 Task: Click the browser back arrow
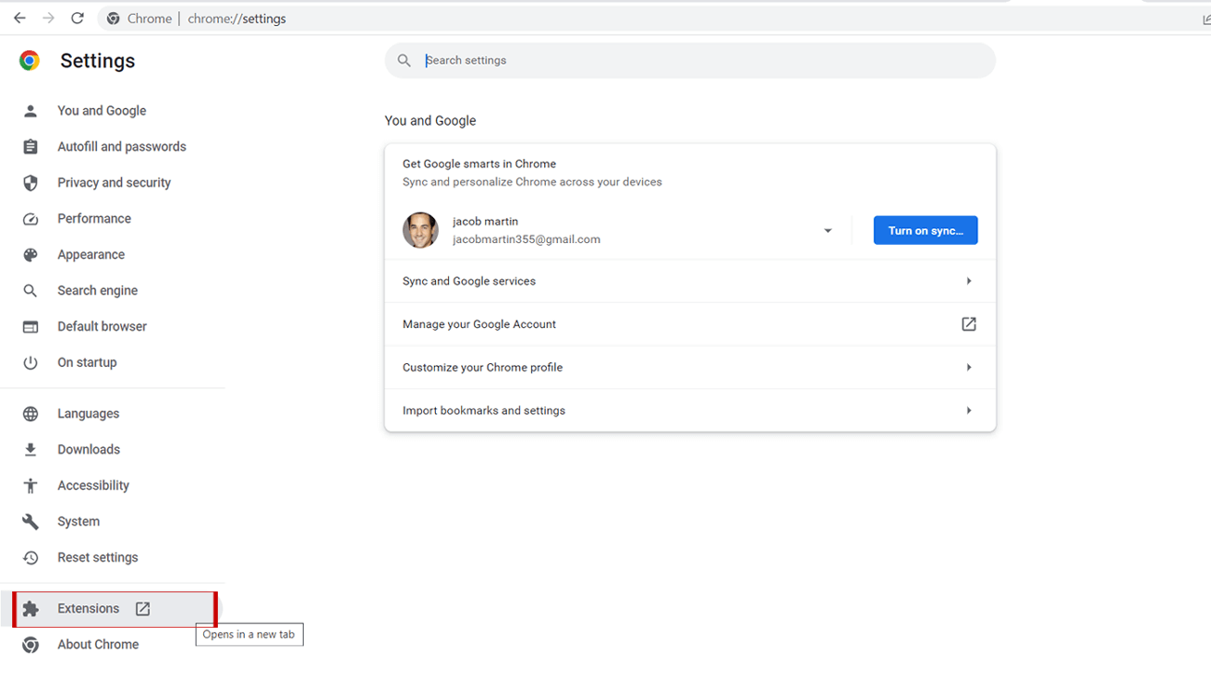[x=20, y=19]
